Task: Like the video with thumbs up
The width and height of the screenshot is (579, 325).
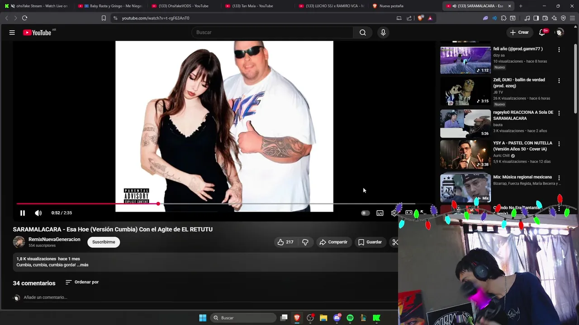Action: (x=285, y=242)
